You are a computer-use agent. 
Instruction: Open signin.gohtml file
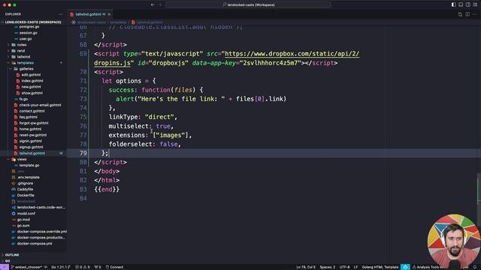[31, 141]
